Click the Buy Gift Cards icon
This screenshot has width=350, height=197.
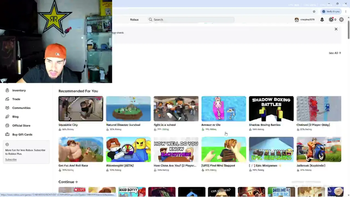[x=7, y=134]
